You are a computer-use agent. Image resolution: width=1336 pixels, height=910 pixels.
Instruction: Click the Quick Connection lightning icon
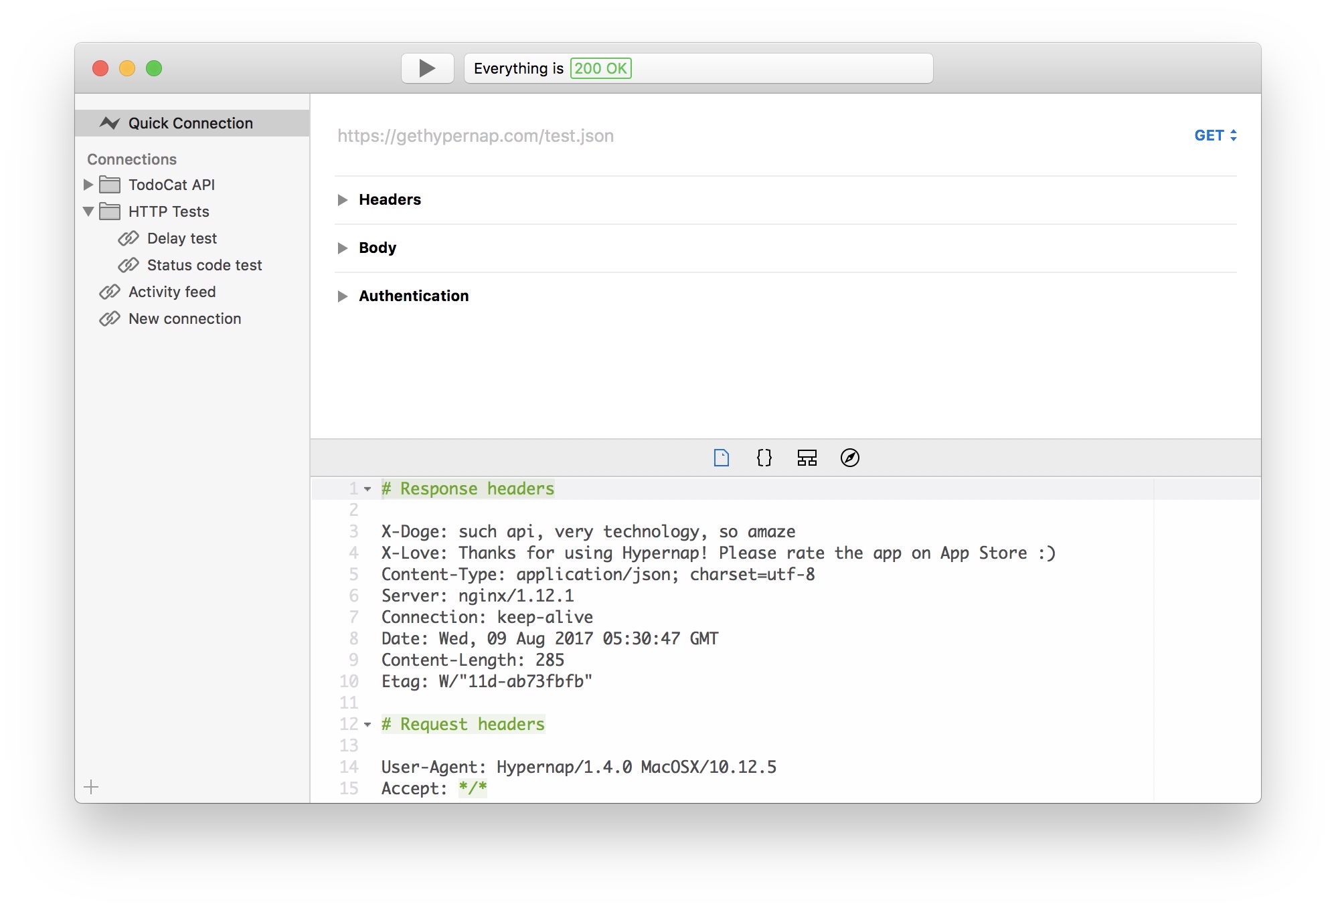[x=109, y=123]
